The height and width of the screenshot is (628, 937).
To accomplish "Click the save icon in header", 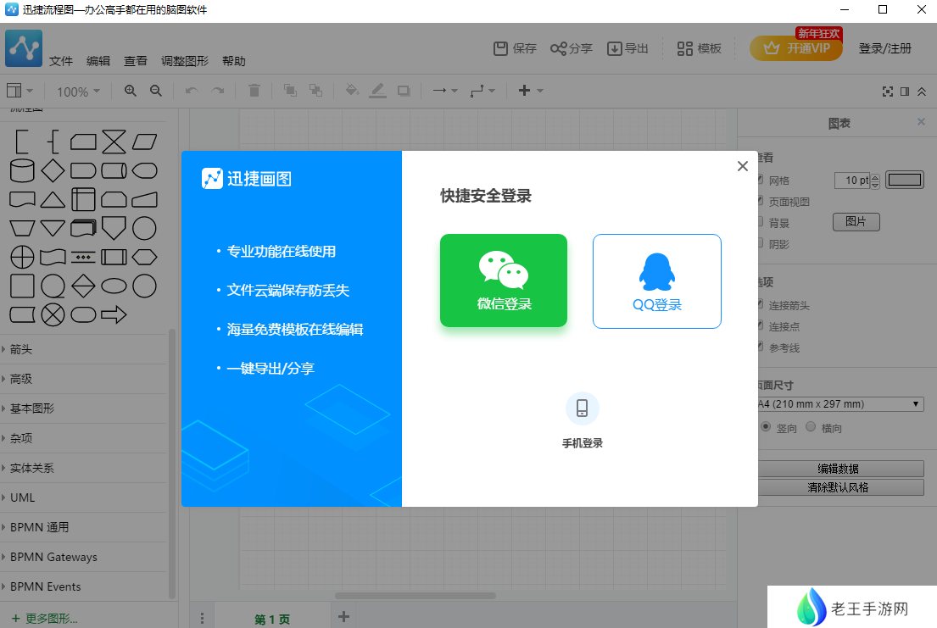I will pyautogui.click(x=500, y=48).
